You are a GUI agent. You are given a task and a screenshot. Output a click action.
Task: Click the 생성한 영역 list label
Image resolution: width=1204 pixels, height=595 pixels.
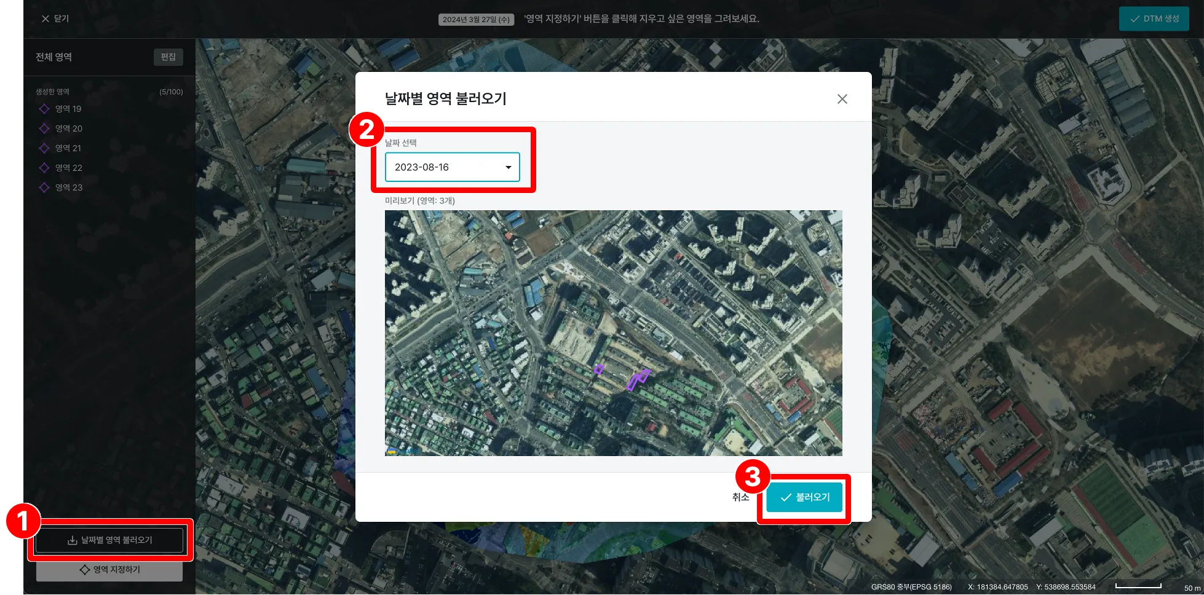pyautogui.click(x=52, y=92)
